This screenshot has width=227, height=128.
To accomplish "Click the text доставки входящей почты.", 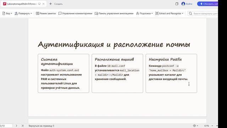I will [x=168, y=79].
